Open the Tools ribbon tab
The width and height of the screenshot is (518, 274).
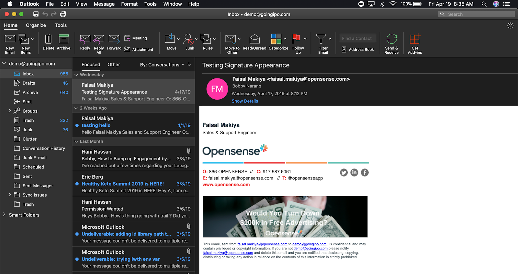point(61,25)
